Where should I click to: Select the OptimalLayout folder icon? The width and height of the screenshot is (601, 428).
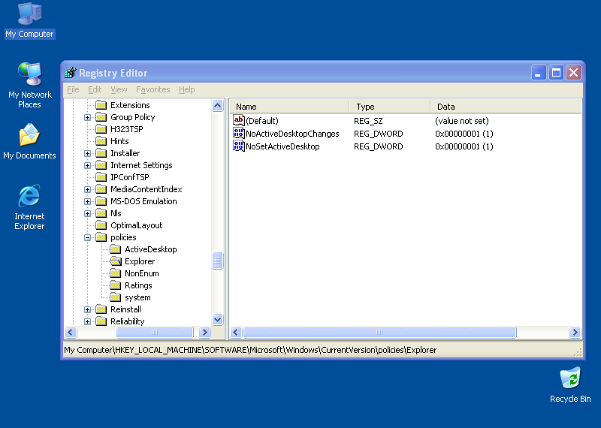click(x=101, y=225)
